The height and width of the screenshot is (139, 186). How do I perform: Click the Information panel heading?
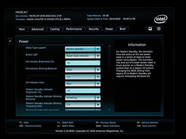(x=137, y=45)
